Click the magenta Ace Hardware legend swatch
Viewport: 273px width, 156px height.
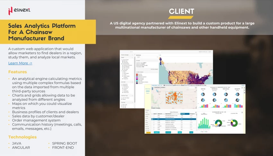point(137,78)
